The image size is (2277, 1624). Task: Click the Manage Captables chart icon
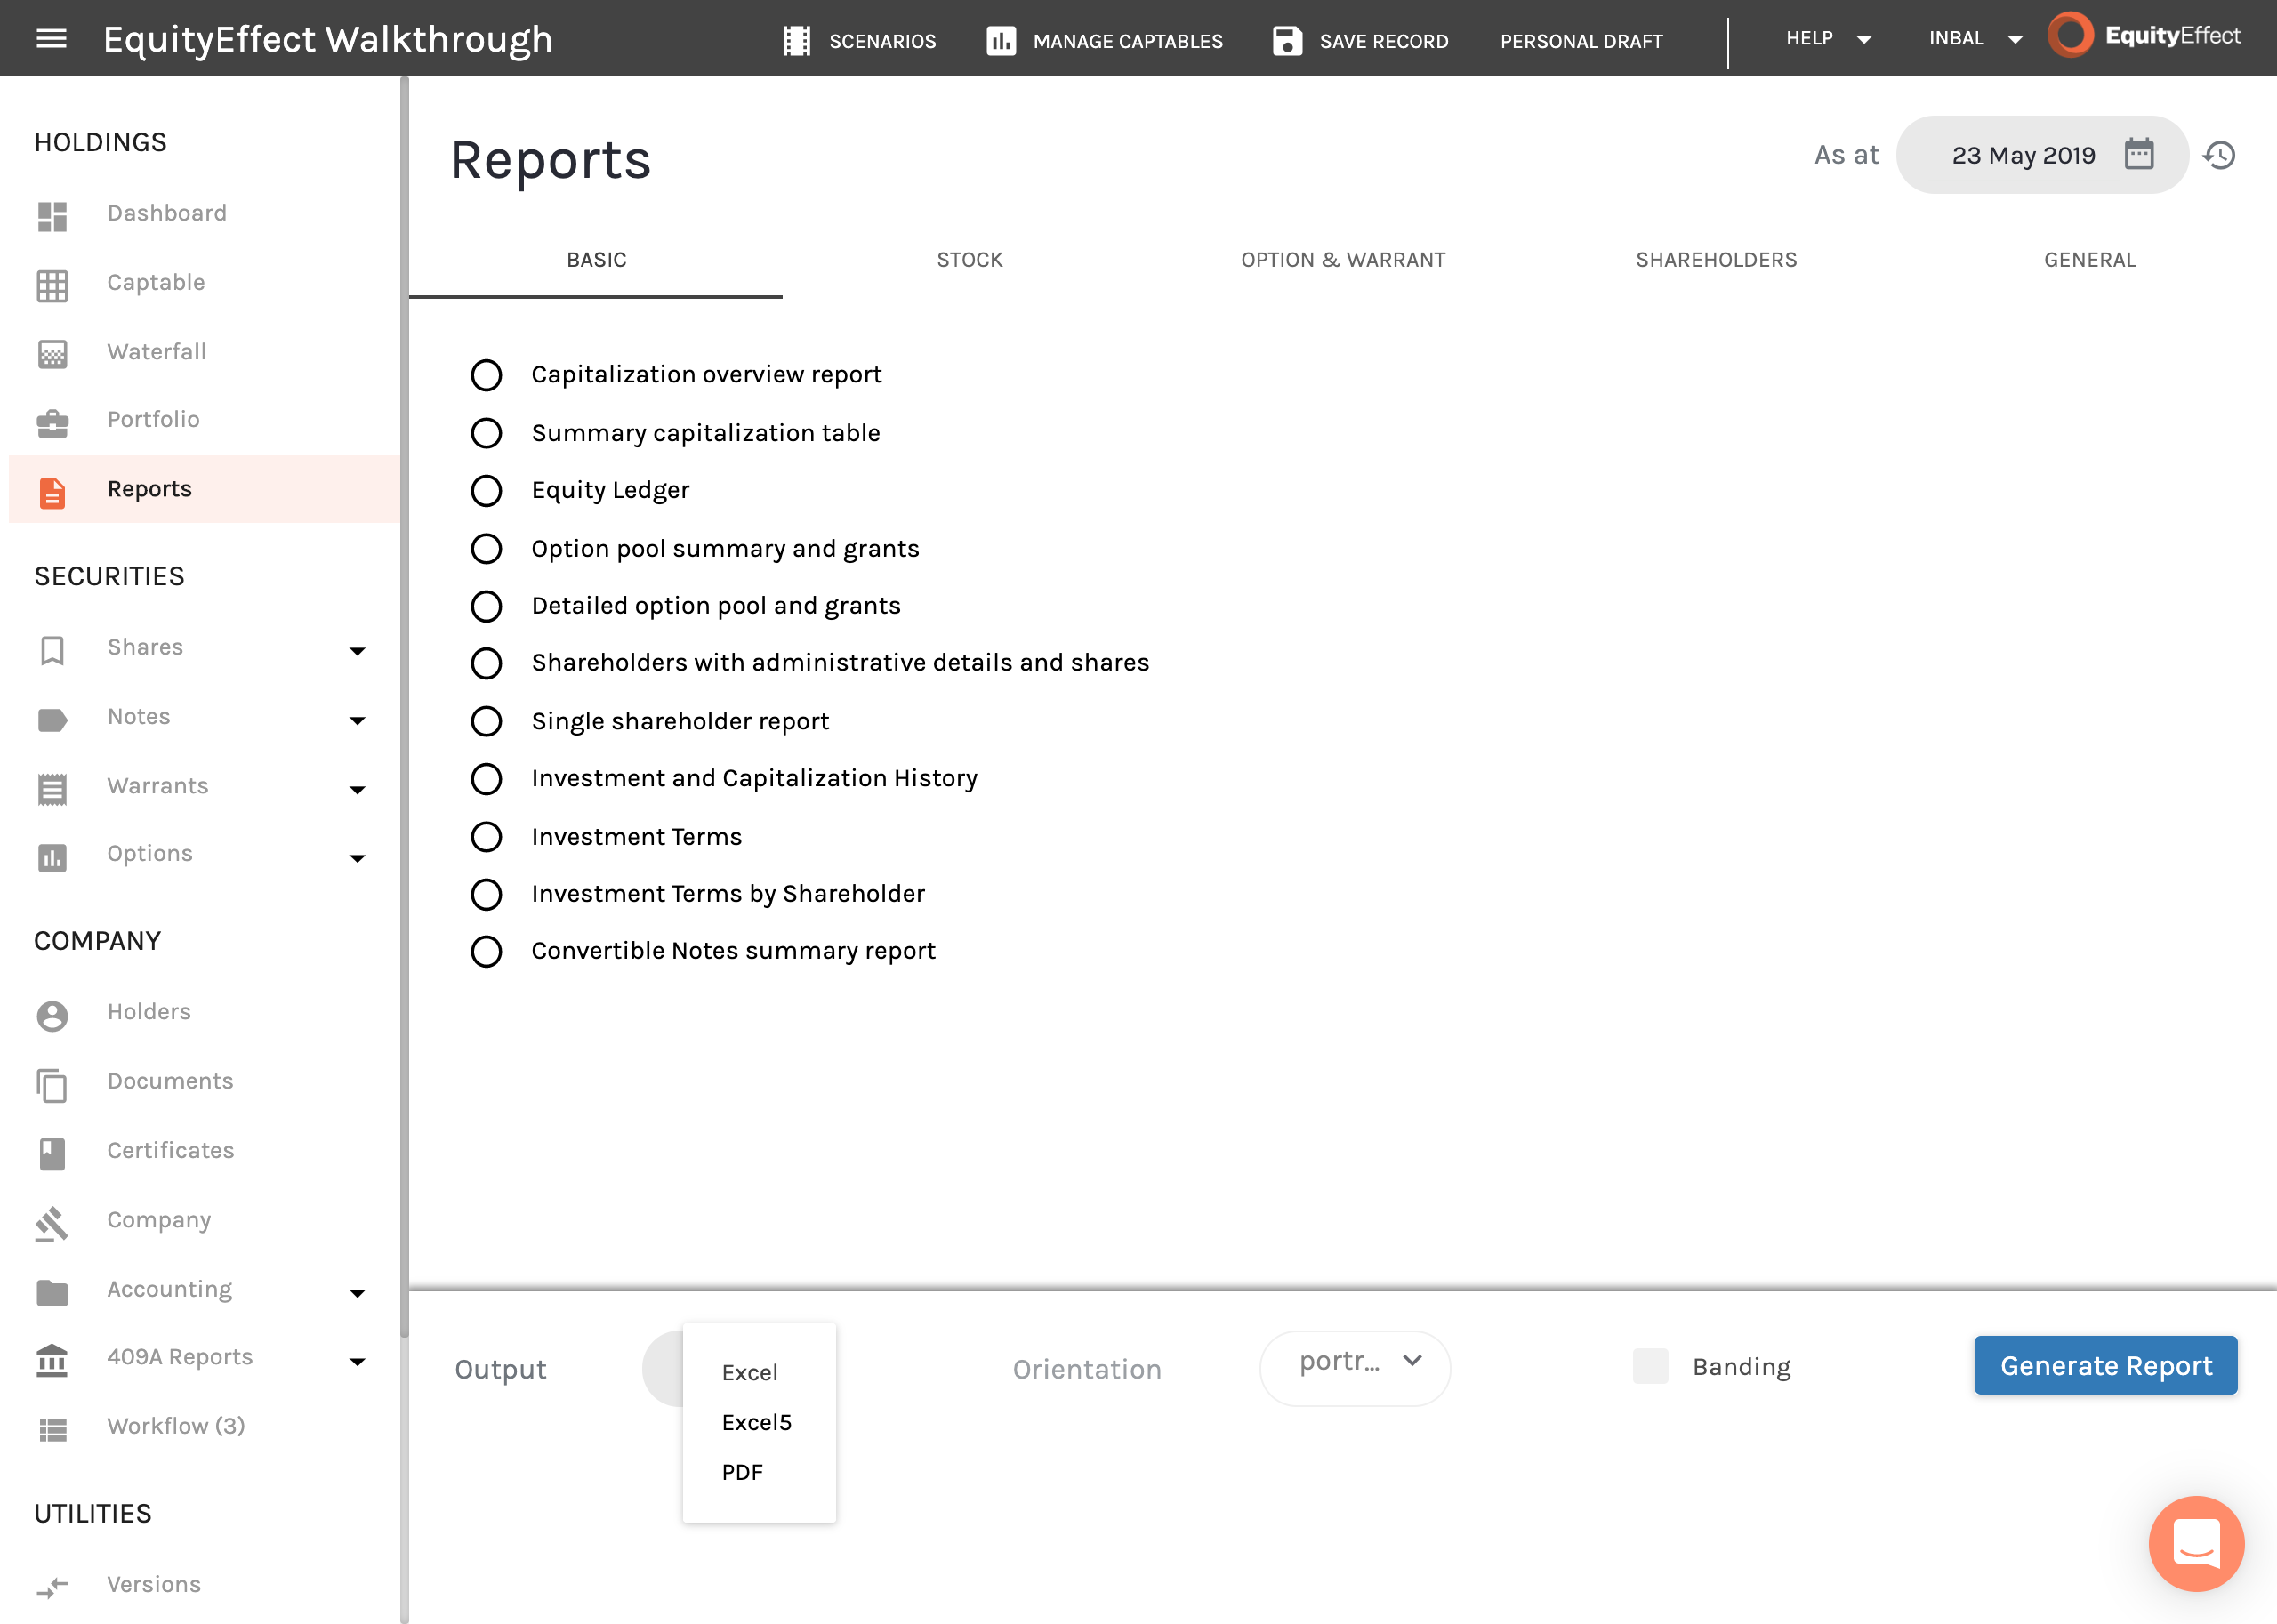click(1001, 41)
